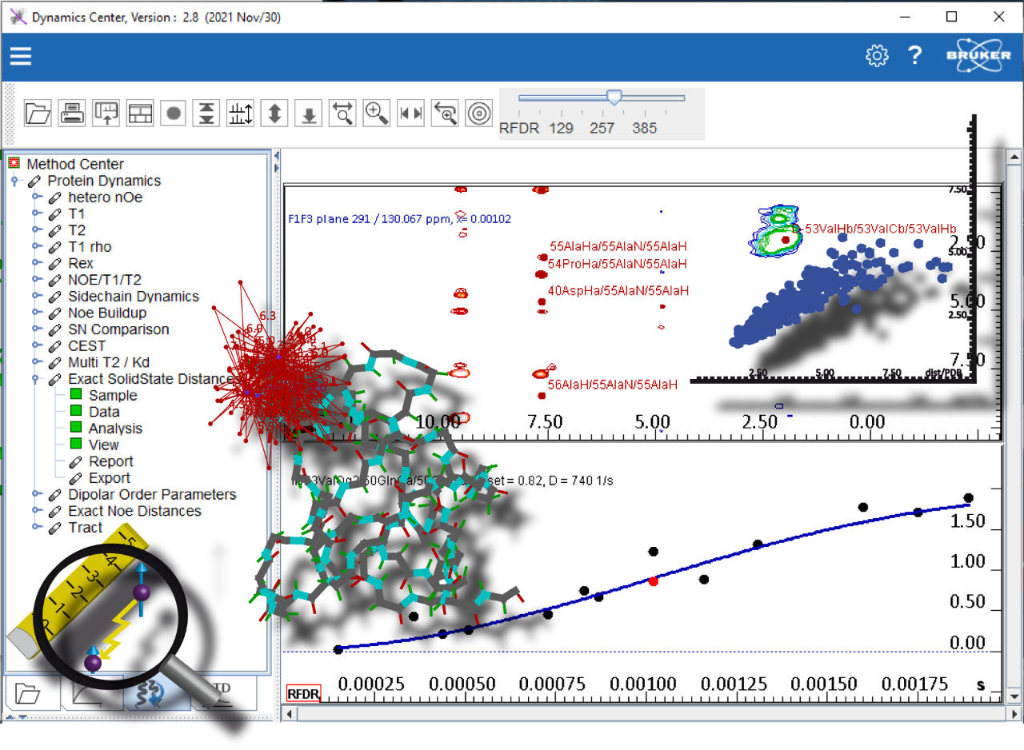The image size is (1024, 750).
Task: Expand the Dipolar Order Parameters node
Action: [36, 495]
